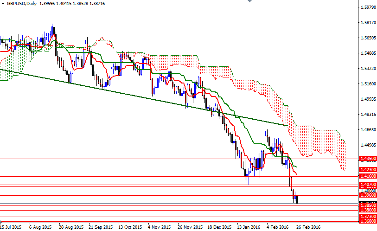Click the 1.48315 price scale value

(368, 114)
